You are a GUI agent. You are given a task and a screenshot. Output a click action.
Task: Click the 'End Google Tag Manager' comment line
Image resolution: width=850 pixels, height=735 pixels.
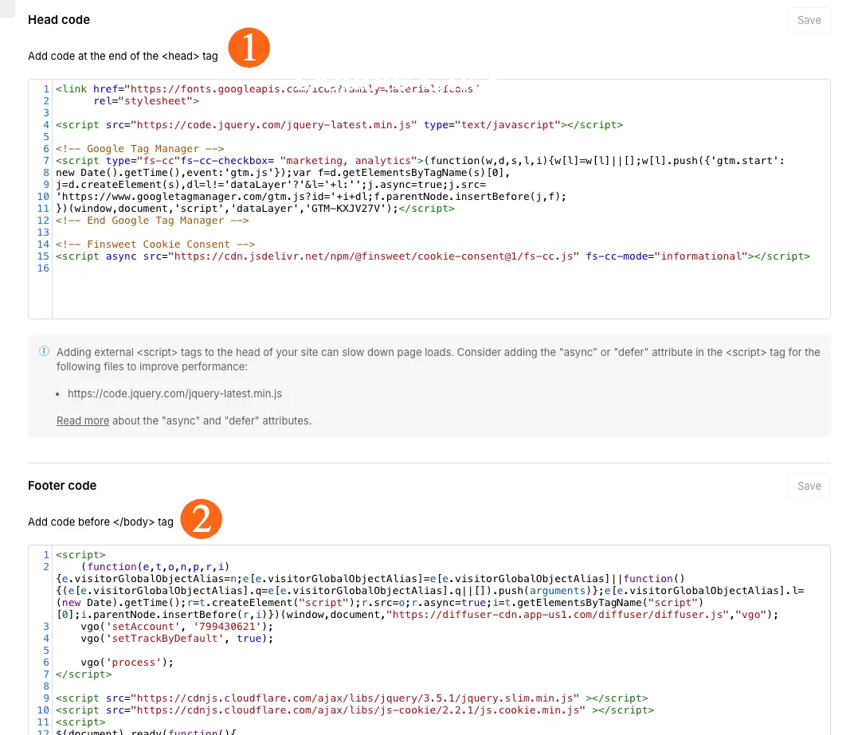(x=152, y=220)
